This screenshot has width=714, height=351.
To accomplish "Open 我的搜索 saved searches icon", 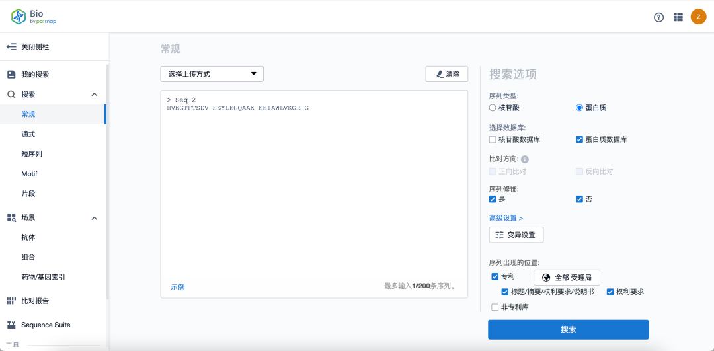I will coord(11,75).
